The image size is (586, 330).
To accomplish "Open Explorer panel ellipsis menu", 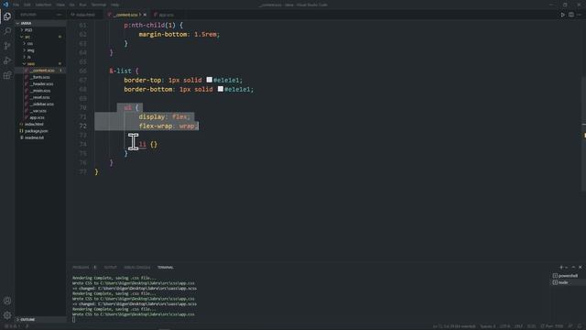I will 59,15.
